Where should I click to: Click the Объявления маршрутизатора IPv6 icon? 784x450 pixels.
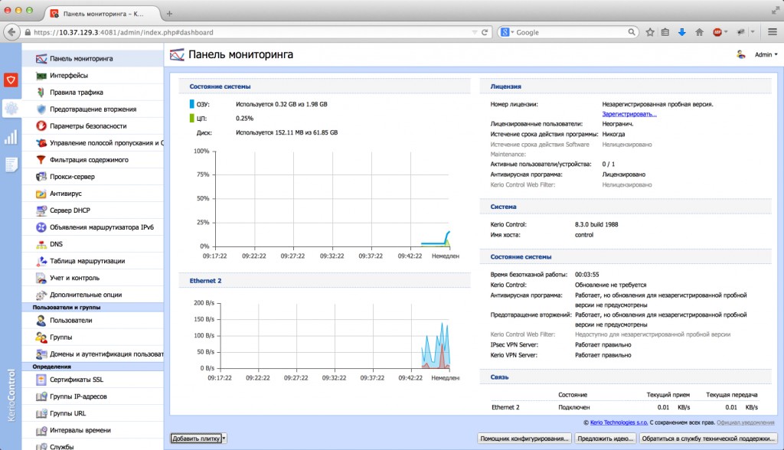[41, 227]
